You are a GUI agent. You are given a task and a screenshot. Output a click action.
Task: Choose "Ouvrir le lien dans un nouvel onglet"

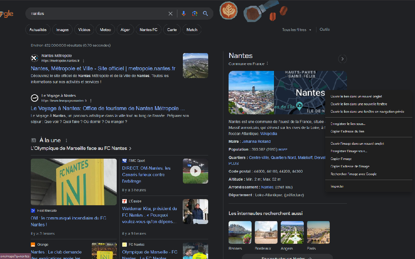(356, 96)
